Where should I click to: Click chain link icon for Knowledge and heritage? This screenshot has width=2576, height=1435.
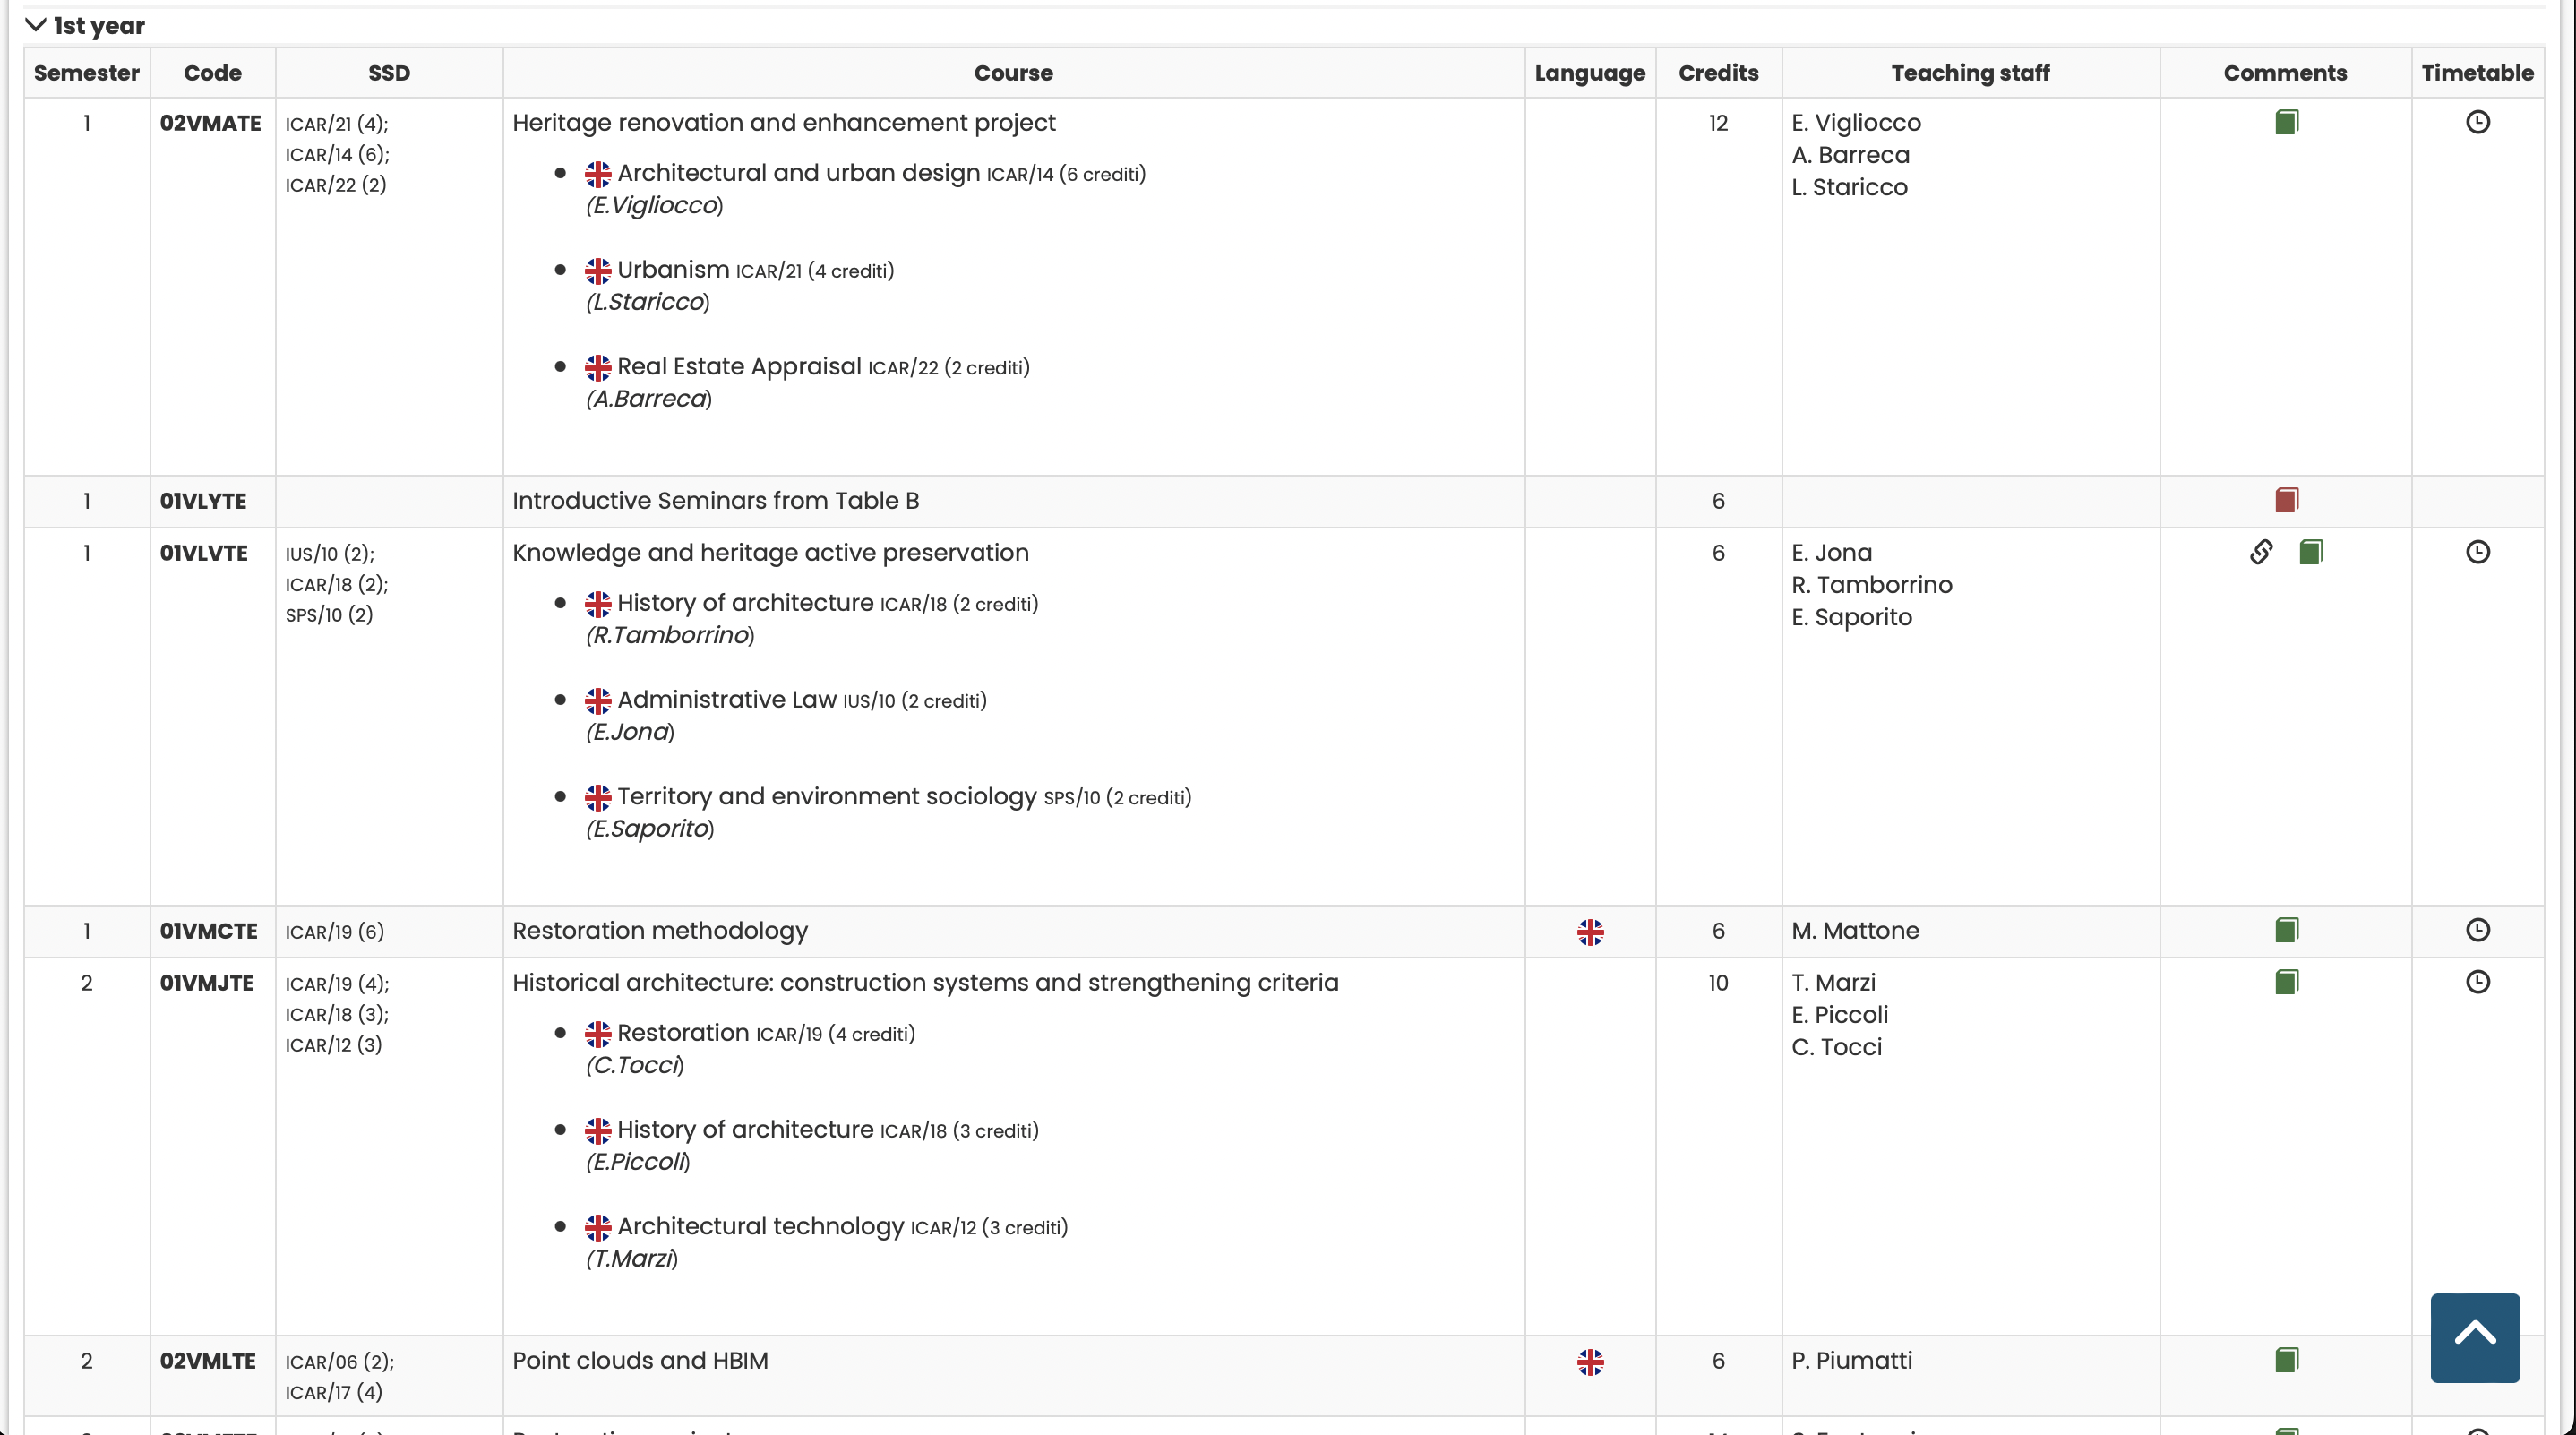2261,552
